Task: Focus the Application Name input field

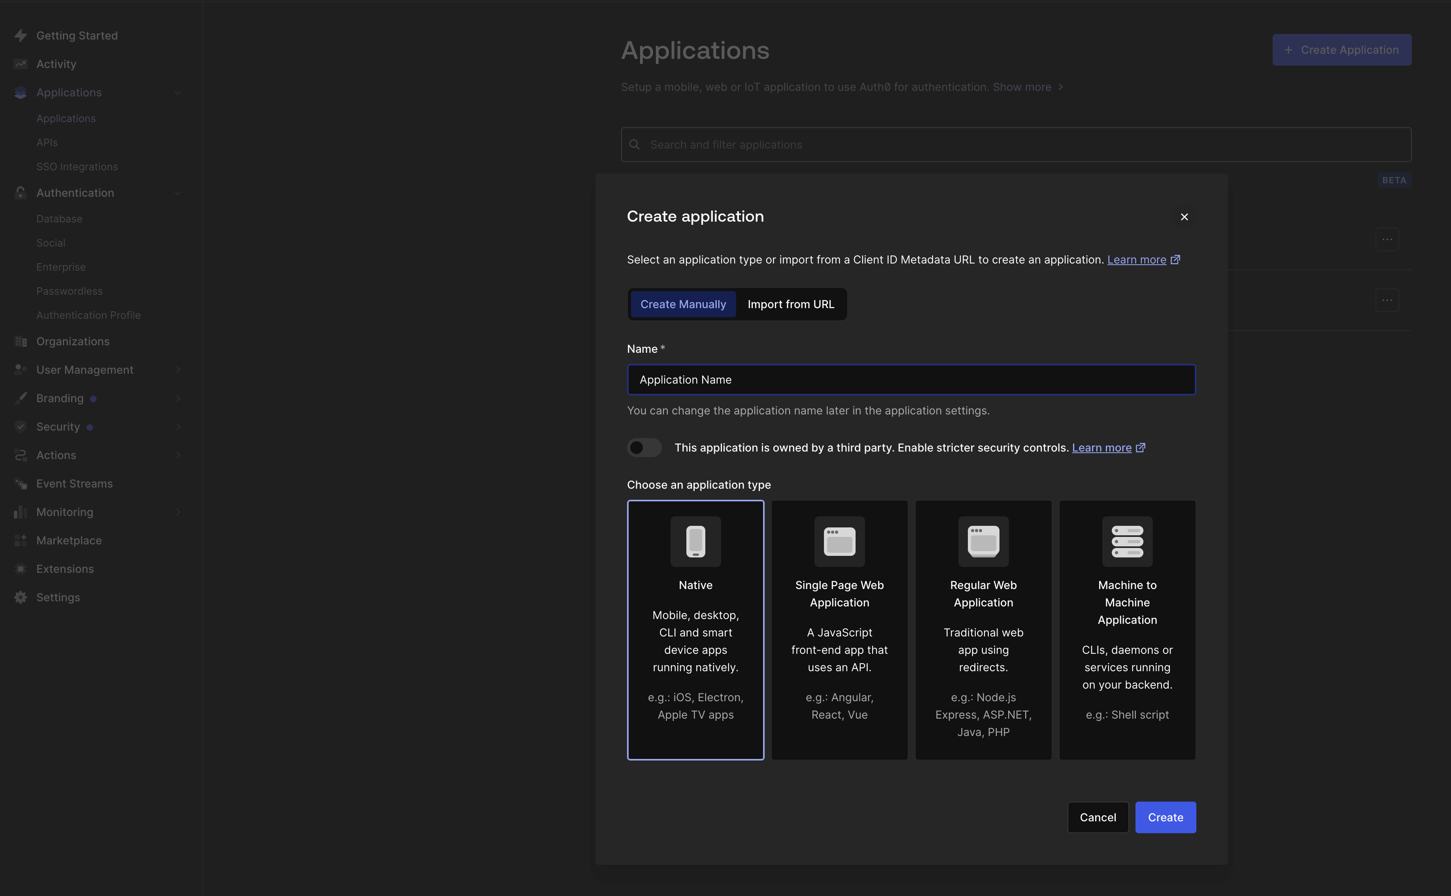Action: coord(911,380)
